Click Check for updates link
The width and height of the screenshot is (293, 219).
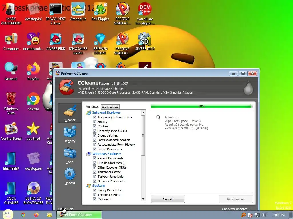coord(236,209)
